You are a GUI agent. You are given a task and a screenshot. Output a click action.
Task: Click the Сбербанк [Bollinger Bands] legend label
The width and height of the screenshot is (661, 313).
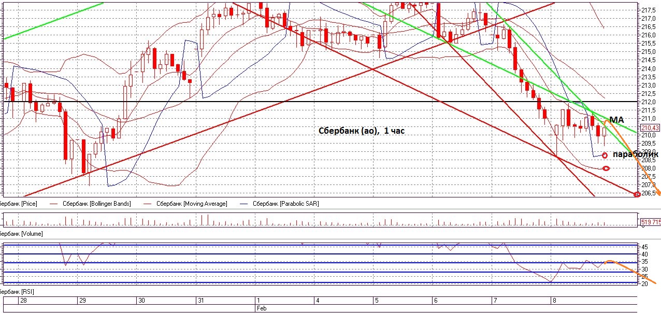point(97,204)
